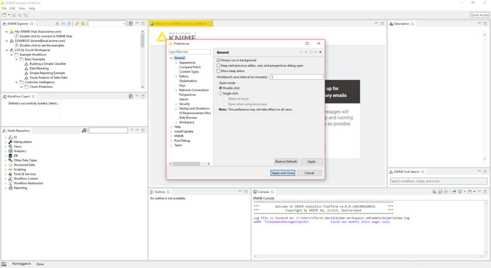This screenshot has height=268, width=491.
Task: Open the KNIME Explorer filter dropdown
Action: 124,24
